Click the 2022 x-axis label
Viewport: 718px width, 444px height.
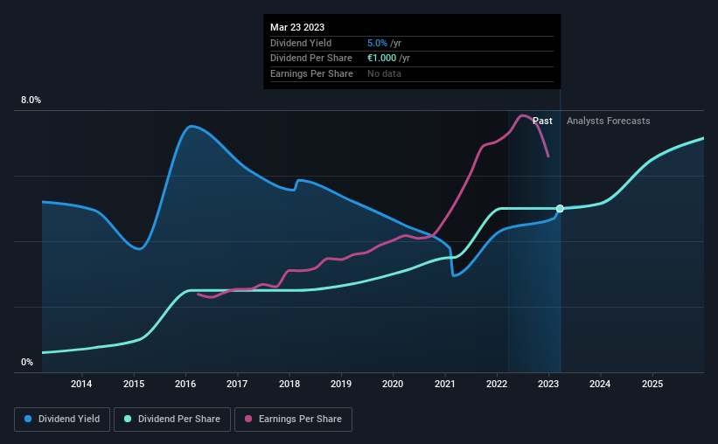[x=497, y=384]
